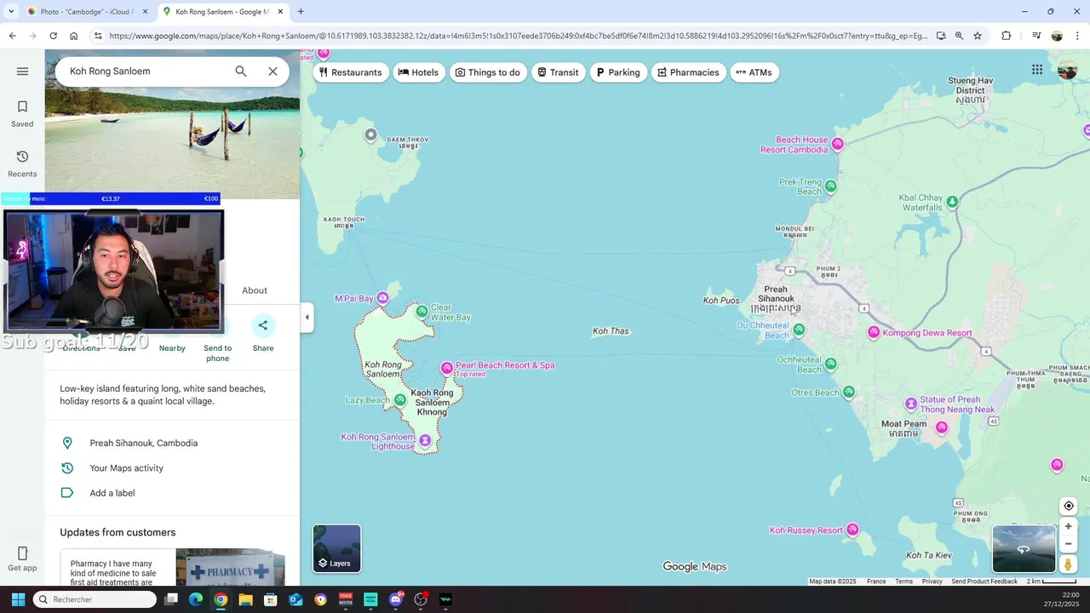Select the Parking chip
This screenshot has width=1090, height=613.
click(618, 72)
